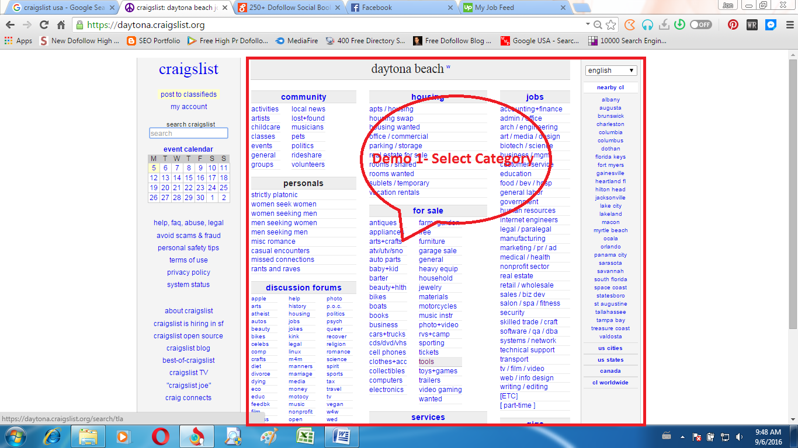Click the green power extension icon
The height and width of the screenshot is (448, 798).
point(679,25)
